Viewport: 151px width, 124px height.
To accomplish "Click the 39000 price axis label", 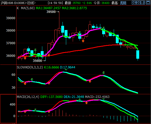I will coord(11,18).
